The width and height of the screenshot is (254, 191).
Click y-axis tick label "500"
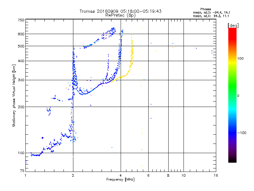coord(21,46)
